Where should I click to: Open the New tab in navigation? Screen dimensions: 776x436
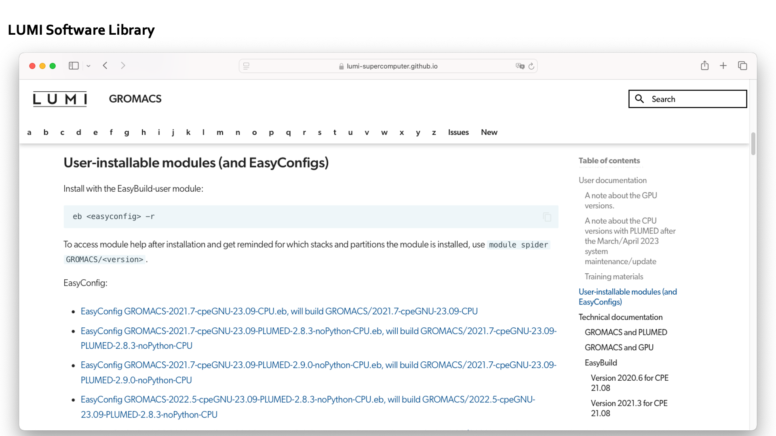pyautogui.click(x=489, y=132)
